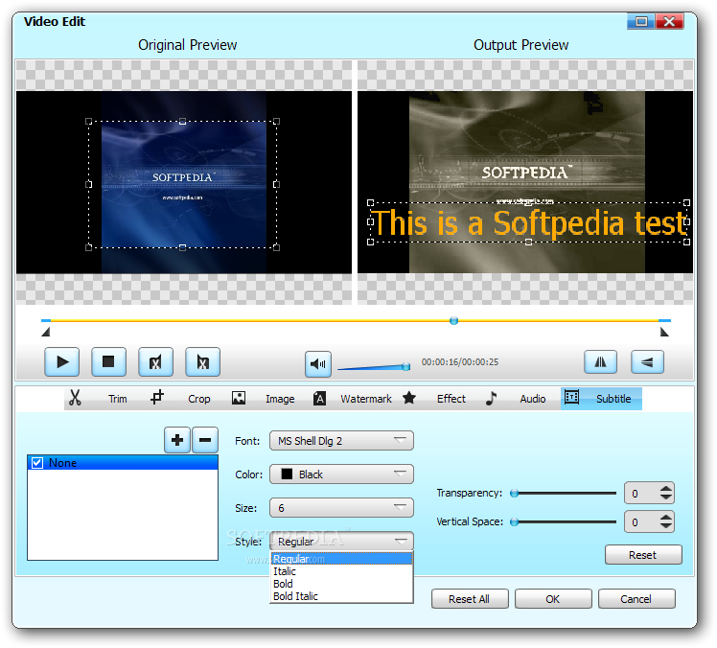The image size is (717, 648).
Task: Play the video preview
Action: pos(62,362)
